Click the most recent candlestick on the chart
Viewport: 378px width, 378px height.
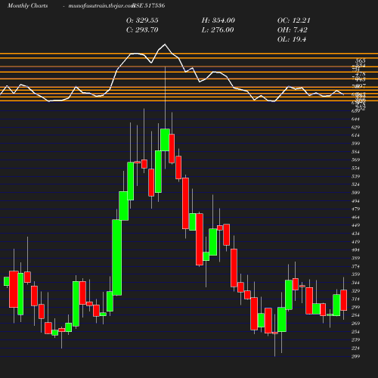click(x=344, y=300)
